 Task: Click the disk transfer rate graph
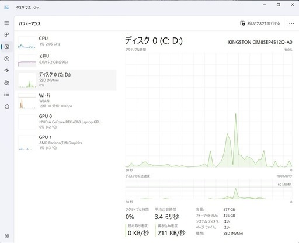point(209,189)
